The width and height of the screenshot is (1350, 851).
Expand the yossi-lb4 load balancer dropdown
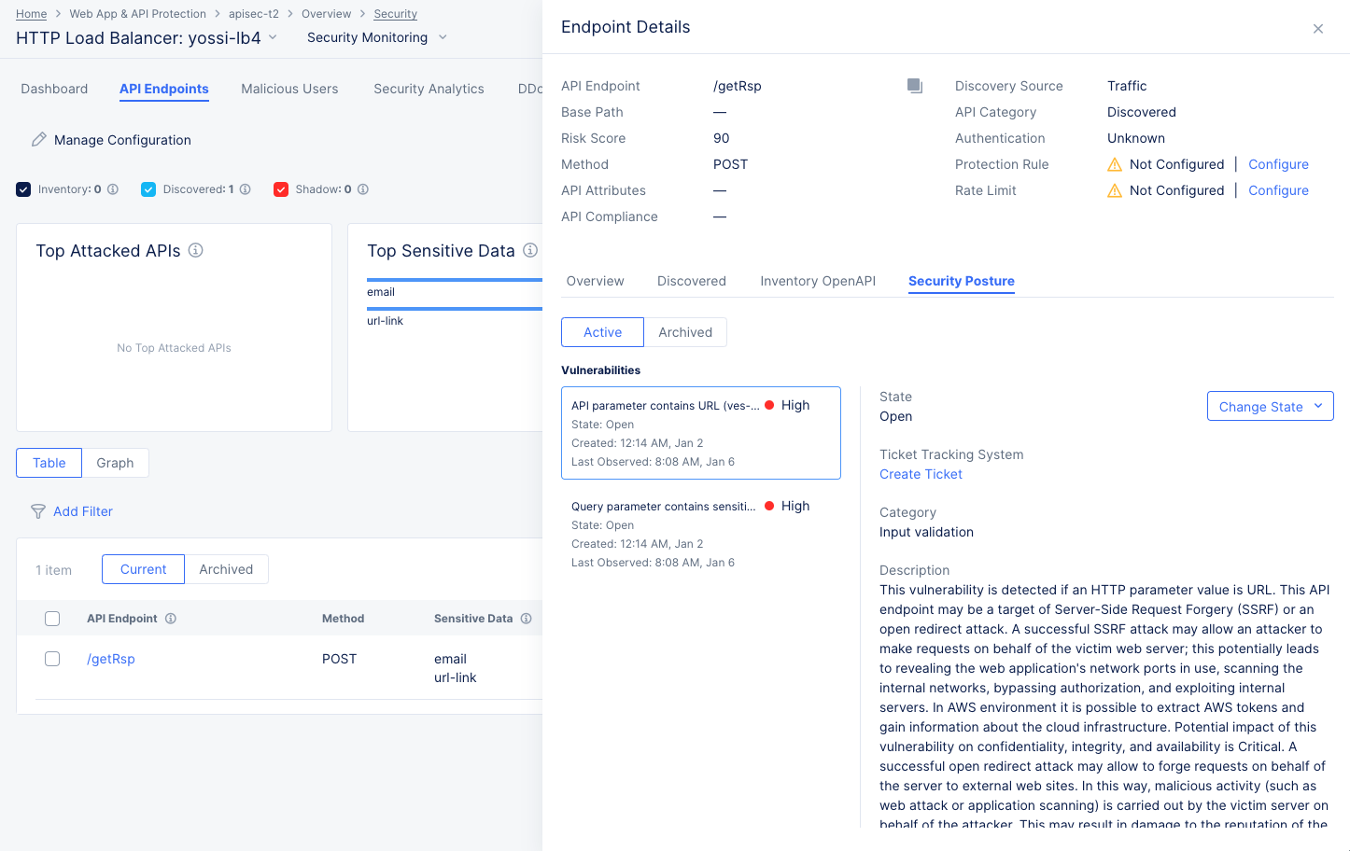[x=271, y=38]
